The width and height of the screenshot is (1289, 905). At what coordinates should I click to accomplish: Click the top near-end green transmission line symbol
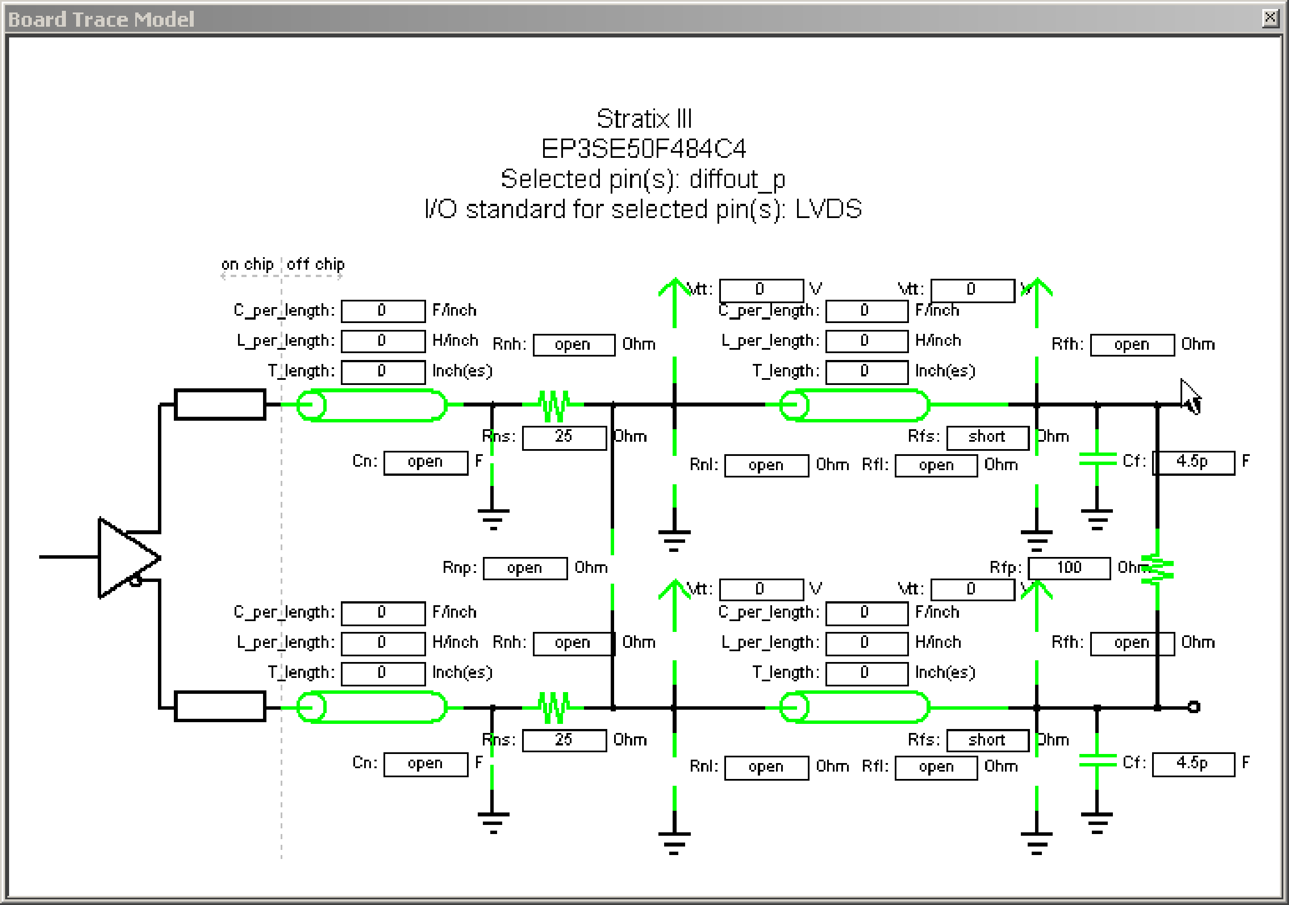[372, 405]
